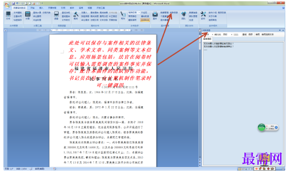This screenshot has height=172, width=290.
Task: Open the 审阅 ribbon tab
Action: 81,8
